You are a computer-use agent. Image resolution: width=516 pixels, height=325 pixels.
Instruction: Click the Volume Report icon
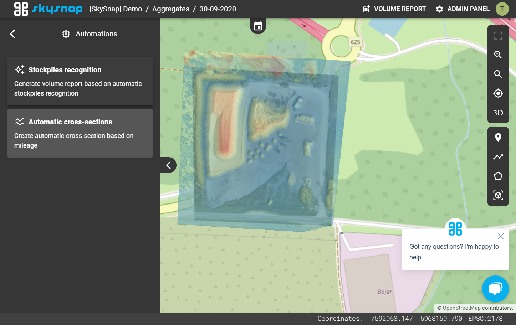[x=366, y=9]
